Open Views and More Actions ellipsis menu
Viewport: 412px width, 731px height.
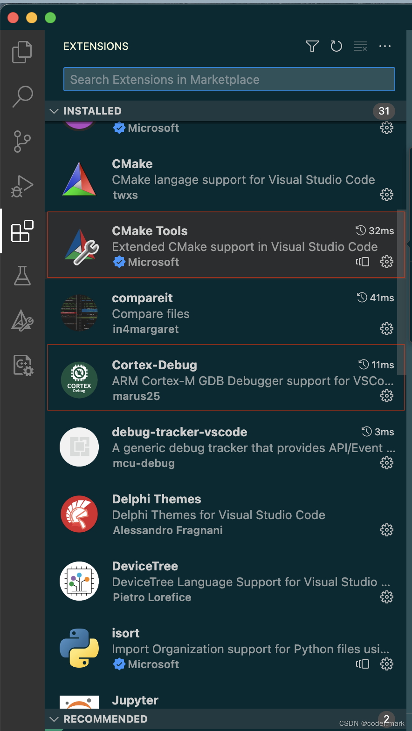pyautogui.click(x=385, y=46)
